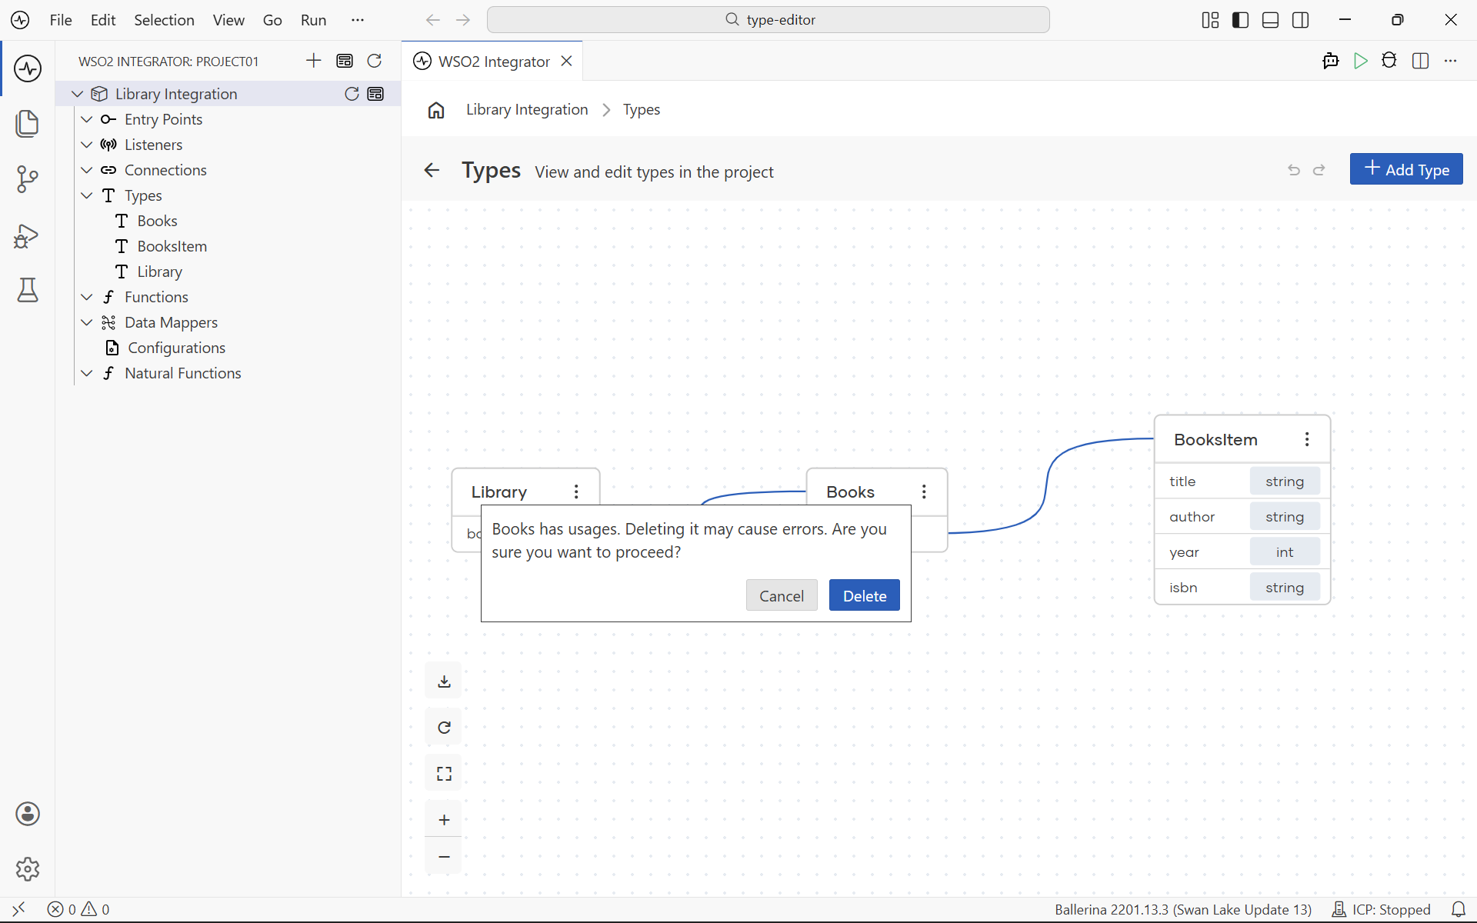1477x923 pixels.
Task: Open the Selection menu
Action: (164, 20)
